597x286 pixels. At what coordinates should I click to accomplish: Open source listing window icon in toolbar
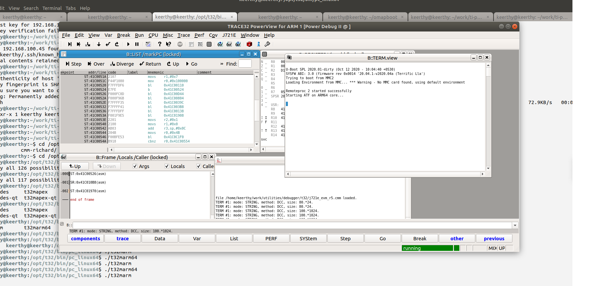point(191,44)
